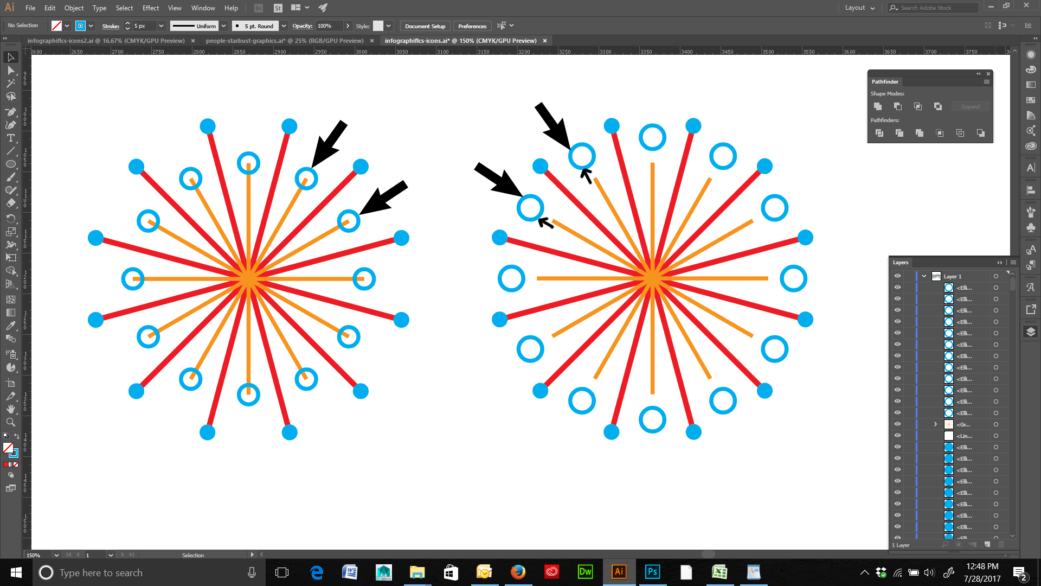
Task: Open the Effect menu
Action: point(151,8)
